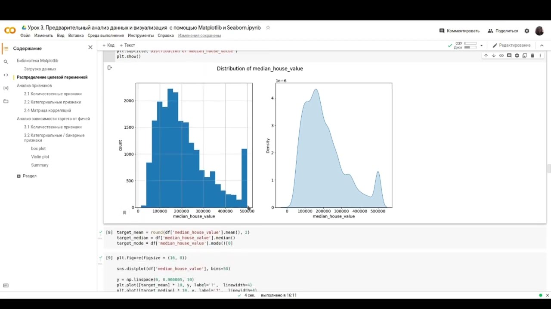Clear cell output icon beside plot
Screen dimensions: 551x309
[x=109, y=67]
